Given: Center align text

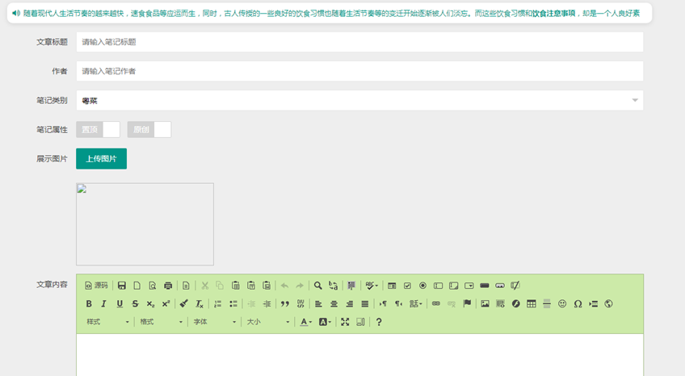Looking at the screenshot, I should pyautogui.click(x=334, y=304).
